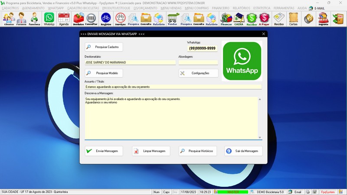Click the Assunto / Título field

tap(173, 87)
